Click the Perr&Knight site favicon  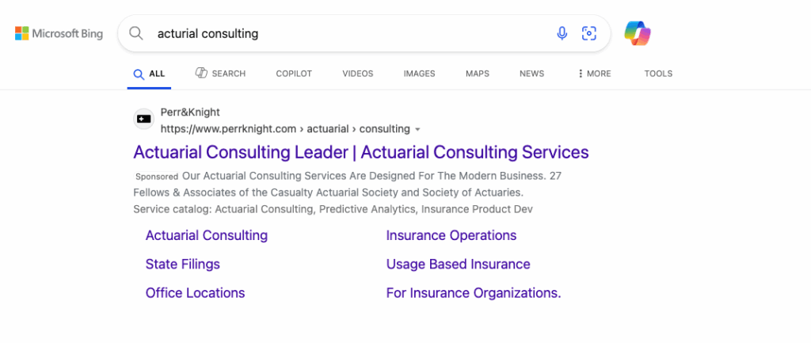[x=144, y=119]
